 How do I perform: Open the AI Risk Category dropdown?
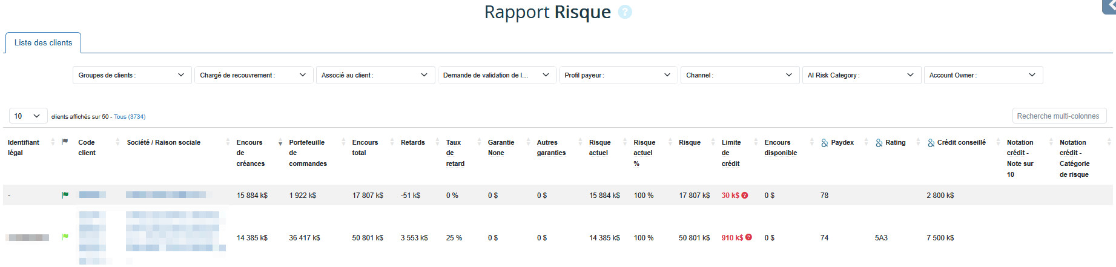[x=860, y=75]
